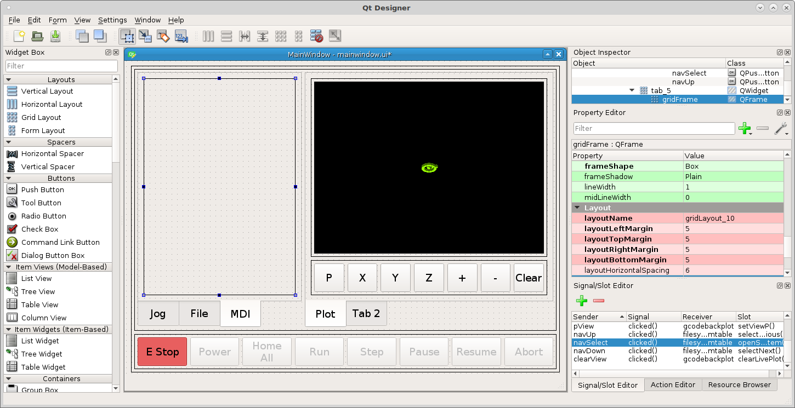Click the Adjust Size toolbar icon
The height and width of the screenshot is (408, 795).
pos(334,36)
